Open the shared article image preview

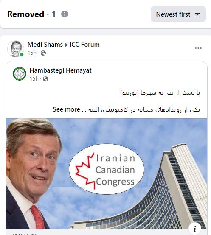click(107, 173)
